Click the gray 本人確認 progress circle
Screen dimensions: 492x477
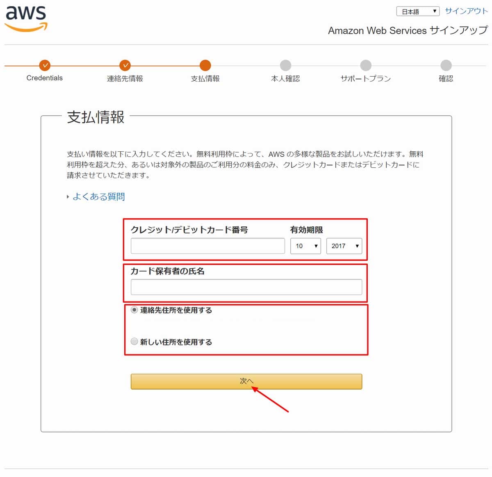click(286, 66)
